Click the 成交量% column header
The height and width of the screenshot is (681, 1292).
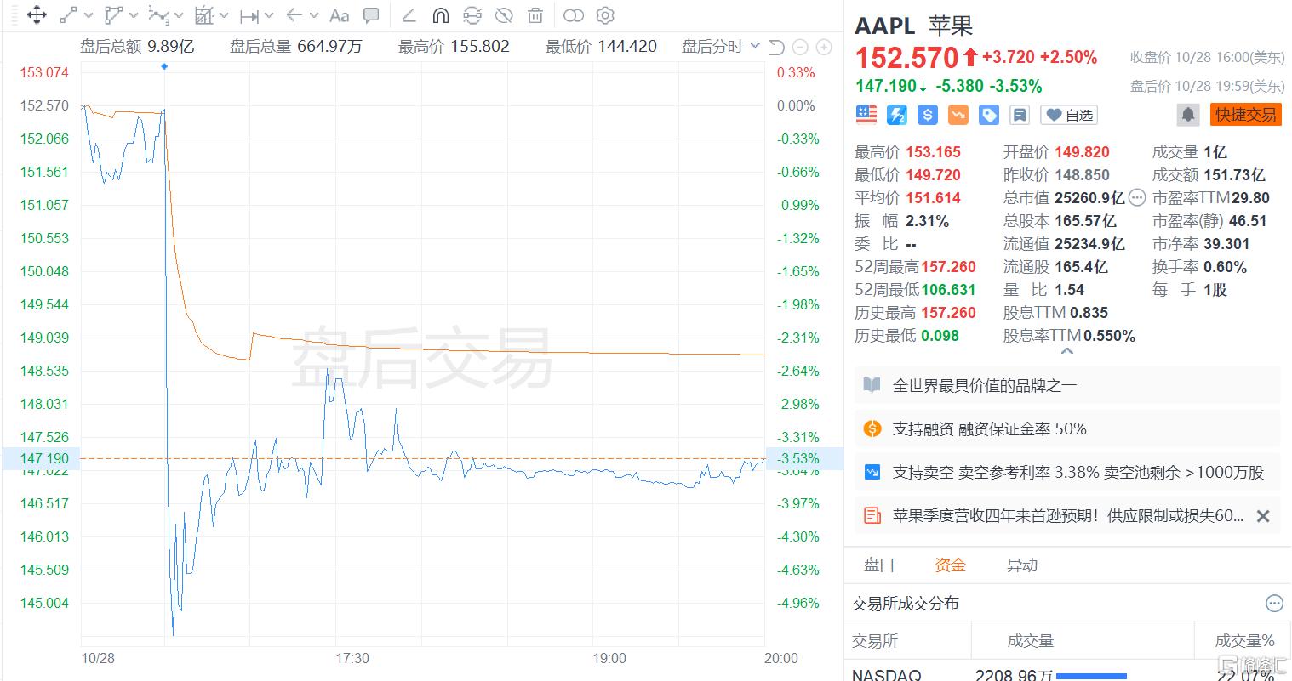pyautogui.click(x=1245, y=641)
